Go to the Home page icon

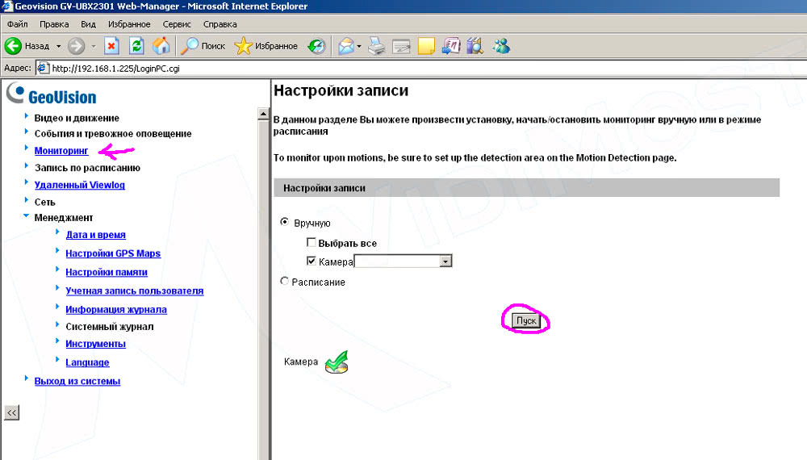pos(161,46)
